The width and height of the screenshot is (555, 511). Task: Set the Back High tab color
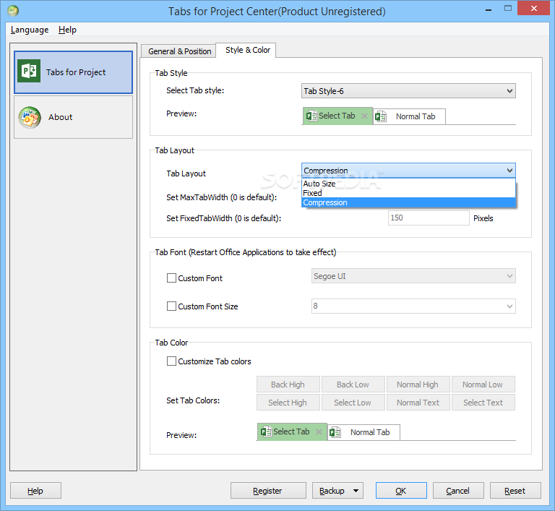pos(288,385)
